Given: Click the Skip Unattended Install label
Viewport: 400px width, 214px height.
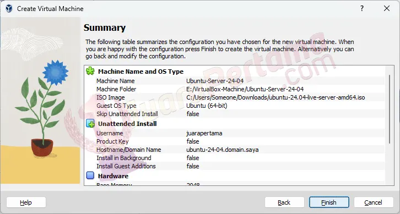Looking at the screenshot, I should [127, 114].
